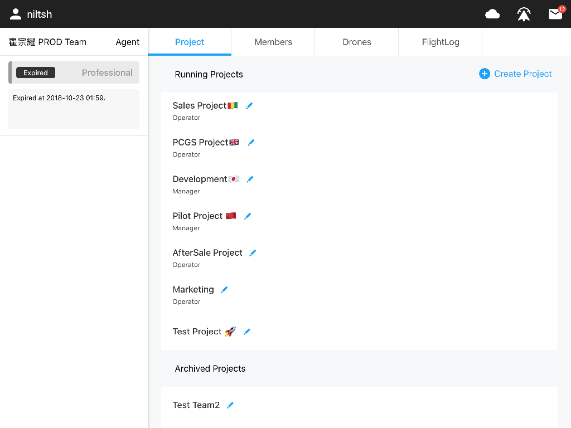Open the Development project edit pencil
The image size is (571, 428).
[x=250, y=179]
